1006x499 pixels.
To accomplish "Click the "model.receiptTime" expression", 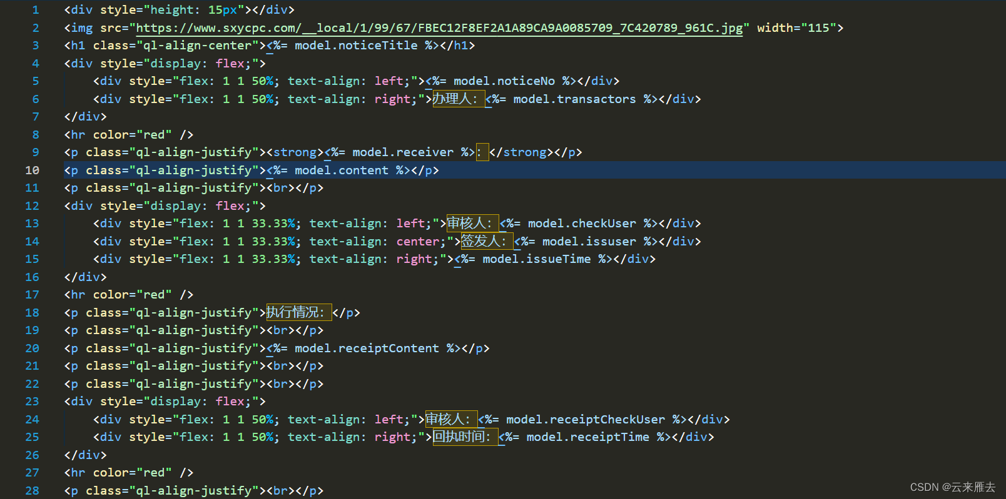I will tap(588, 437).
